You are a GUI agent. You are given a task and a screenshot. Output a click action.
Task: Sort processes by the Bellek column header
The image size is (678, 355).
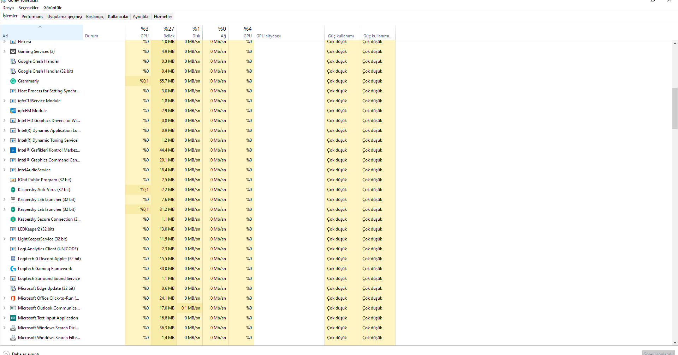pos(164,32)
